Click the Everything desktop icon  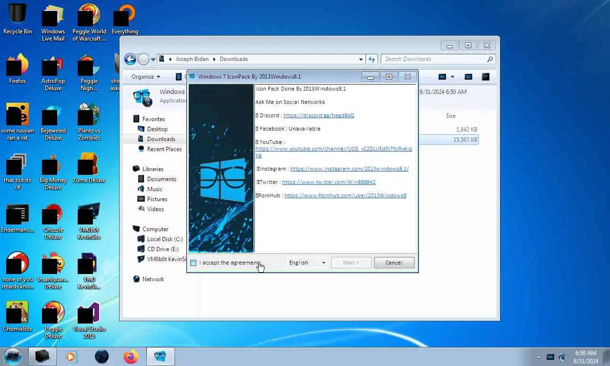pyautogui.click(x=125, y=19)
